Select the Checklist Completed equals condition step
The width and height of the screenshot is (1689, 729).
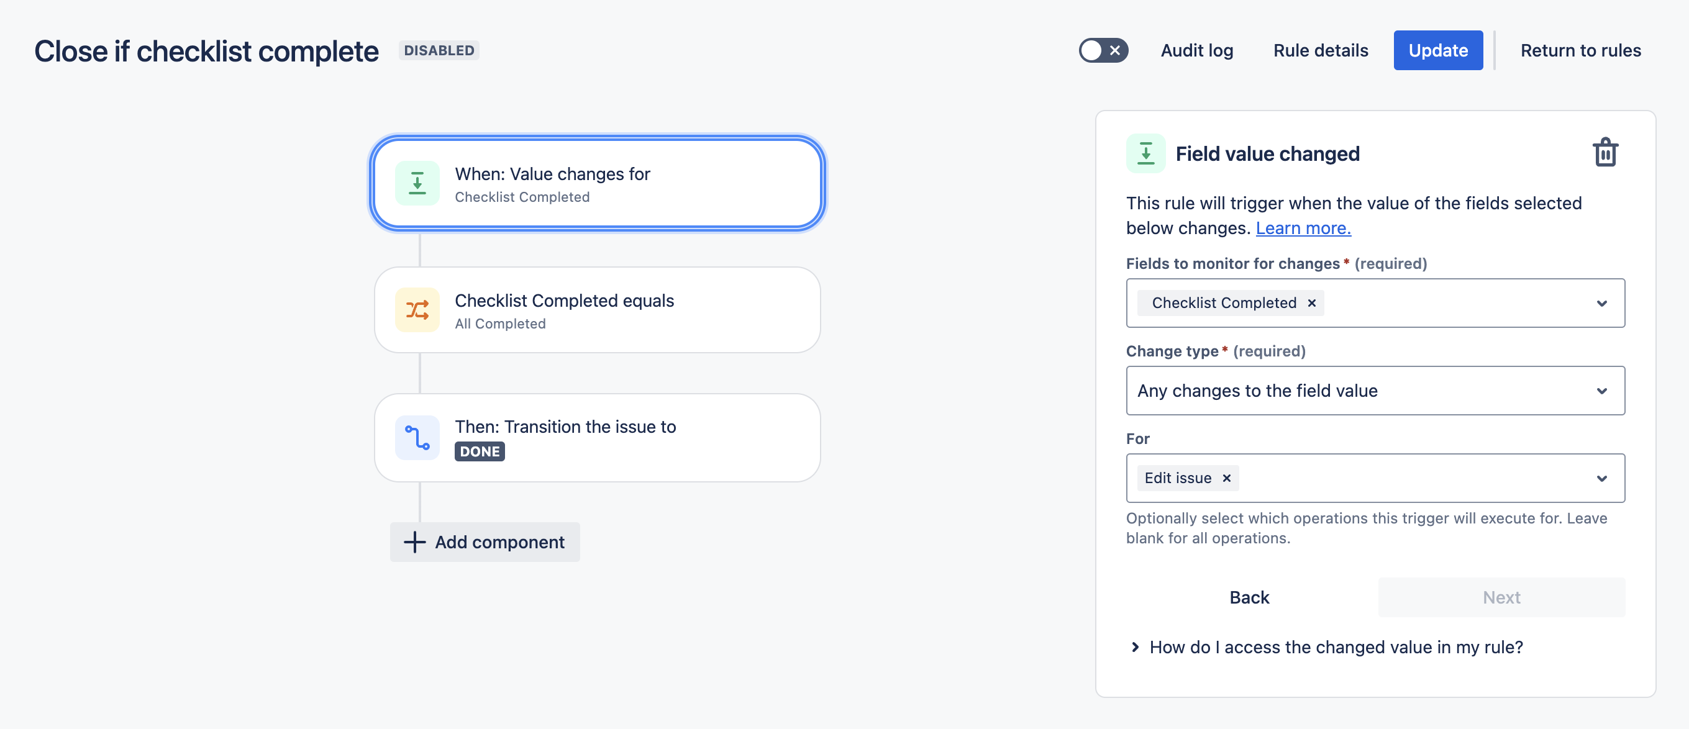[x=597, y=310]
